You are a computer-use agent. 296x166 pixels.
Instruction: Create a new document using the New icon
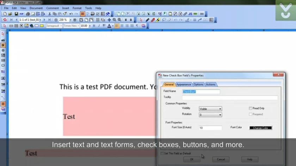pyautogui.click(x=5, y=14)
